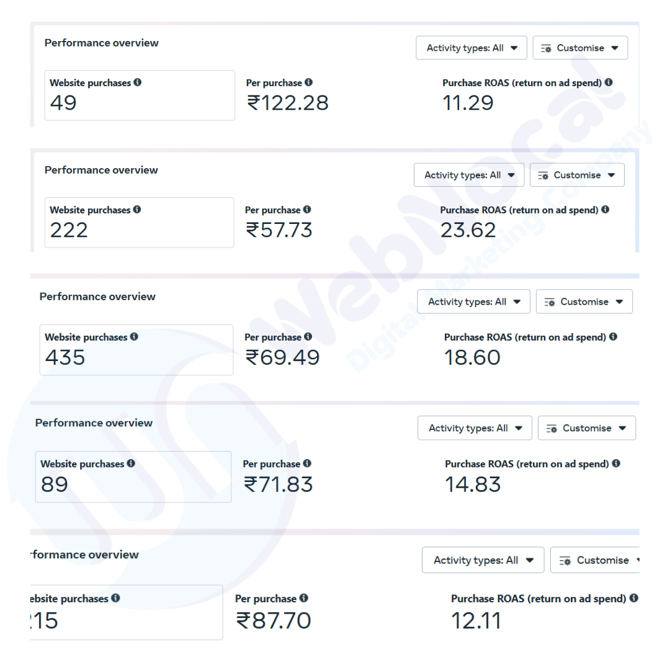The image size is (670, 670).
Task: Select the Website purchases card showing 89
Action: tap(133, 476)
